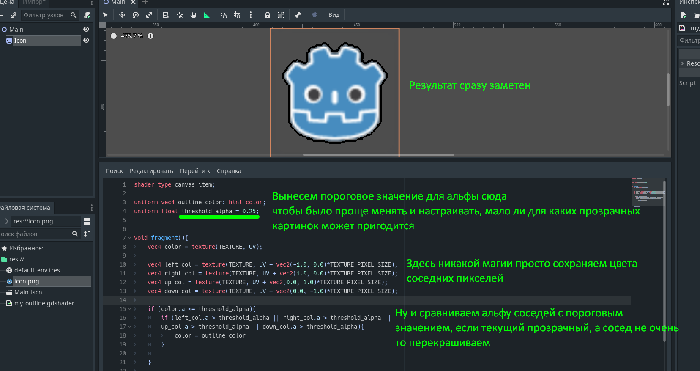Open the skeleton bone options
The width and height of the screenshot is (700, 371).
[298, 15]
